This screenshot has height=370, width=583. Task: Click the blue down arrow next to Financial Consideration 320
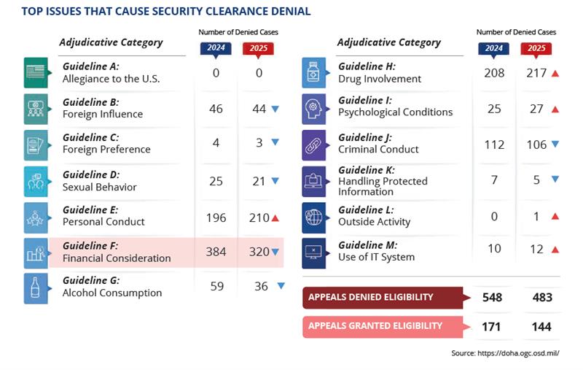click(275, 253)
